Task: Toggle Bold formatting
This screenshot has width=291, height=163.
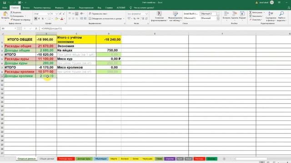Action: [x=35, y=19]
